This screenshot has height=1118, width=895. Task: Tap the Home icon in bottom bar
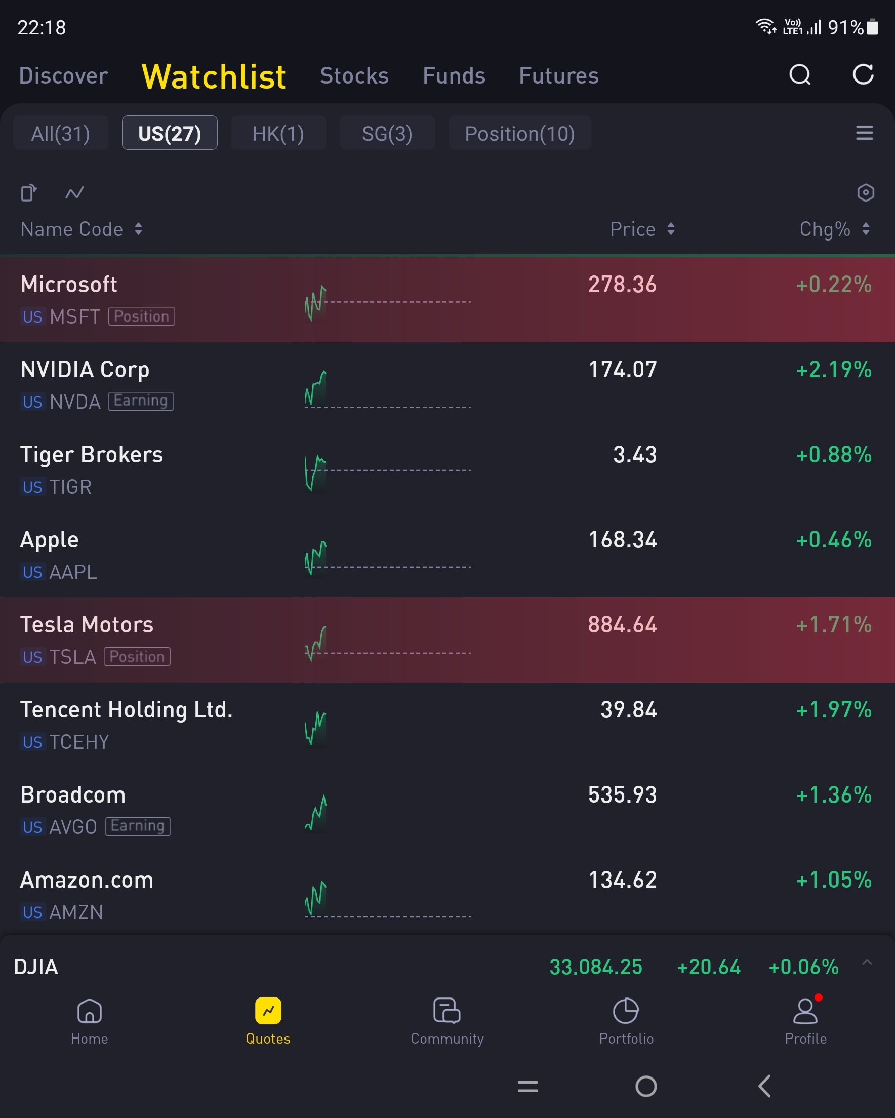click(x=89, y=1011)
